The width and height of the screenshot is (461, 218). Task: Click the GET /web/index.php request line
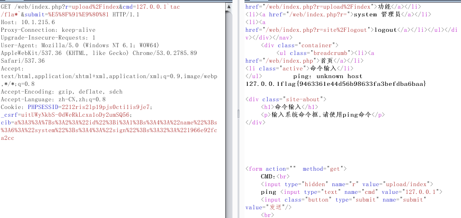coord(90,7)
